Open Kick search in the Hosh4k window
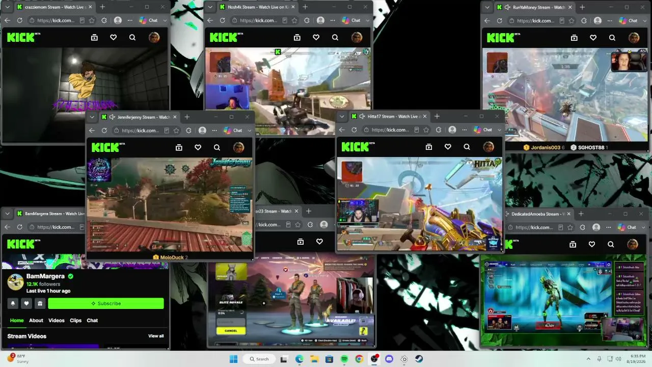Viewport: 652px width, 367px height. [x=335, y=37]
